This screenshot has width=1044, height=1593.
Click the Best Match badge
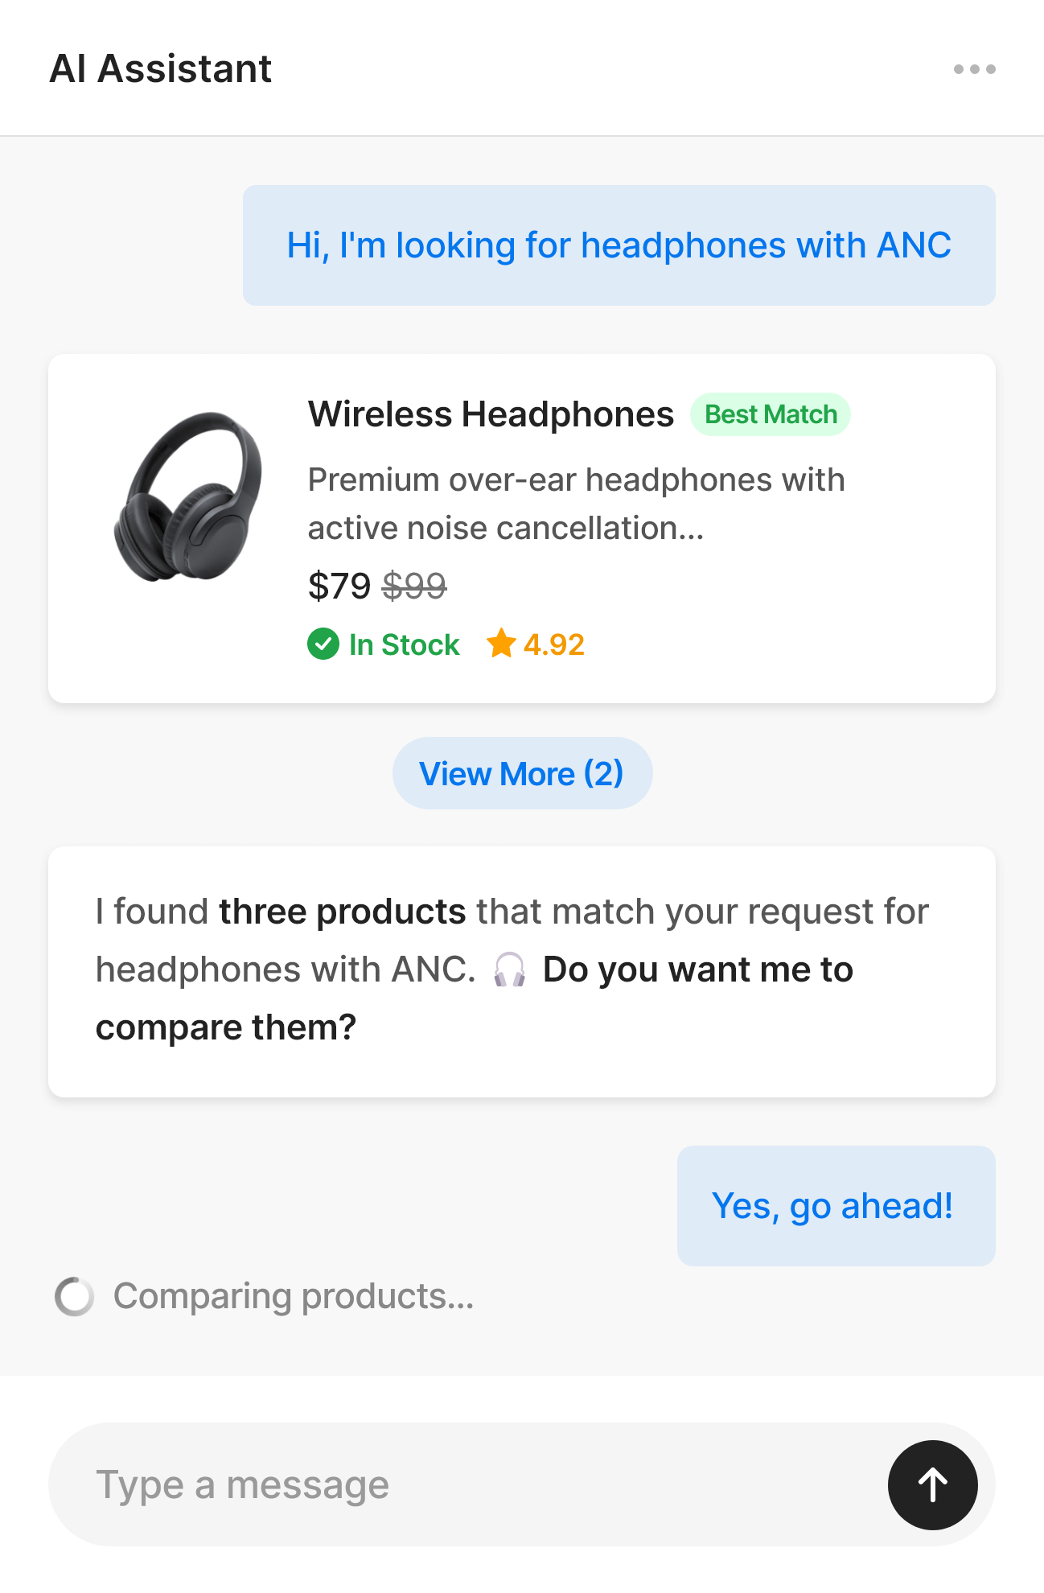[770, 414]
